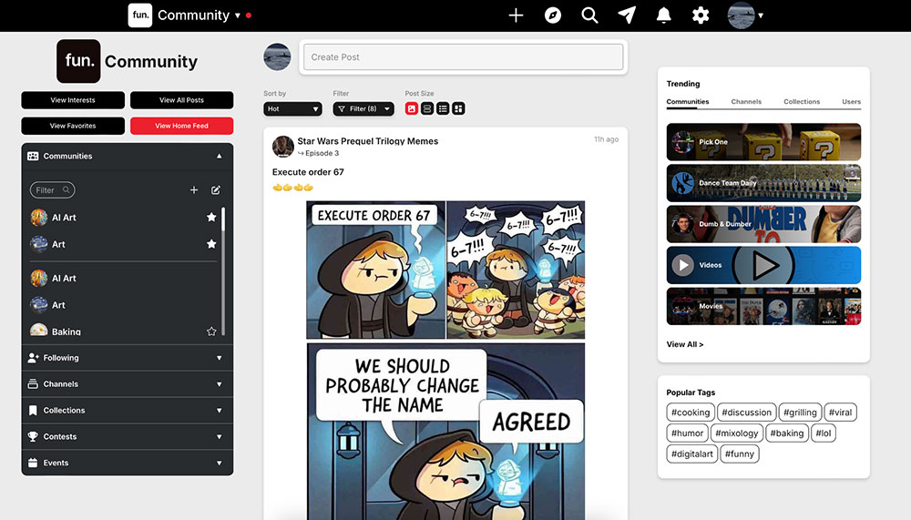
Task: Open messages via the paper plane icon
Action: click(627, 15)
